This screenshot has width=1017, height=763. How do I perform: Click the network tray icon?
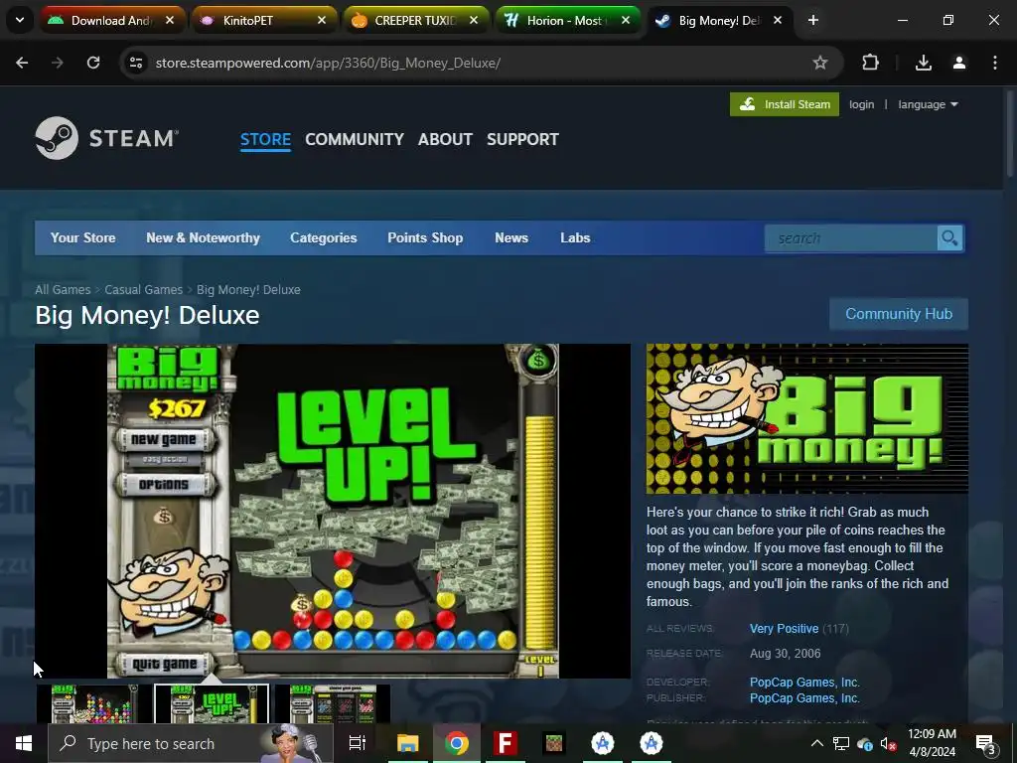[x=841, y=743]
